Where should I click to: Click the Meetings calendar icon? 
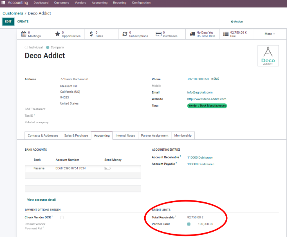[x=24, y=34]
